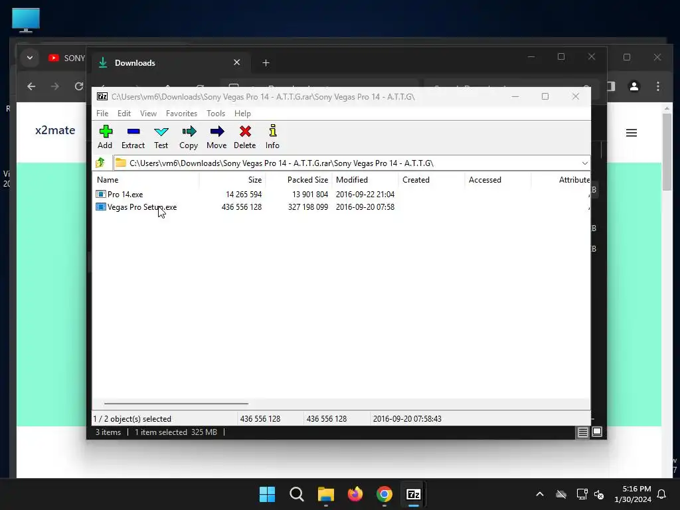Go up one folder level icon
Screen dimensions: 680x510
click(101, 163)
